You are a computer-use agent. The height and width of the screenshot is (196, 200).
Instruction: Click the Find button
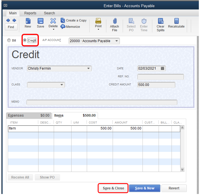(11, 27)
